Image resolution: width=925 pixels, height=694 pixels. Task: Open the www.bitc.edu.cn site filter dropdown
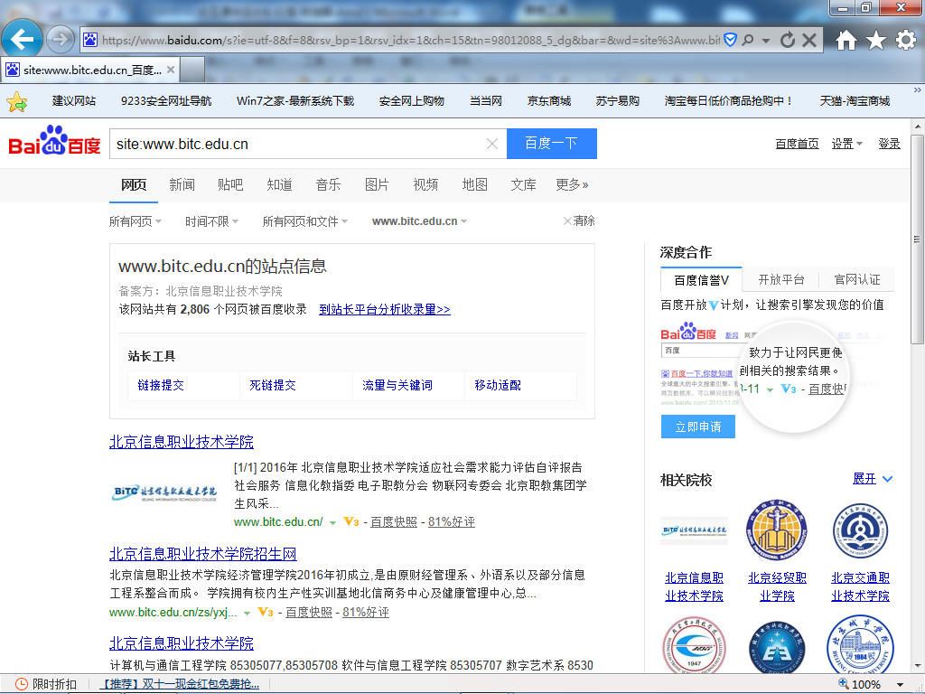419,221
